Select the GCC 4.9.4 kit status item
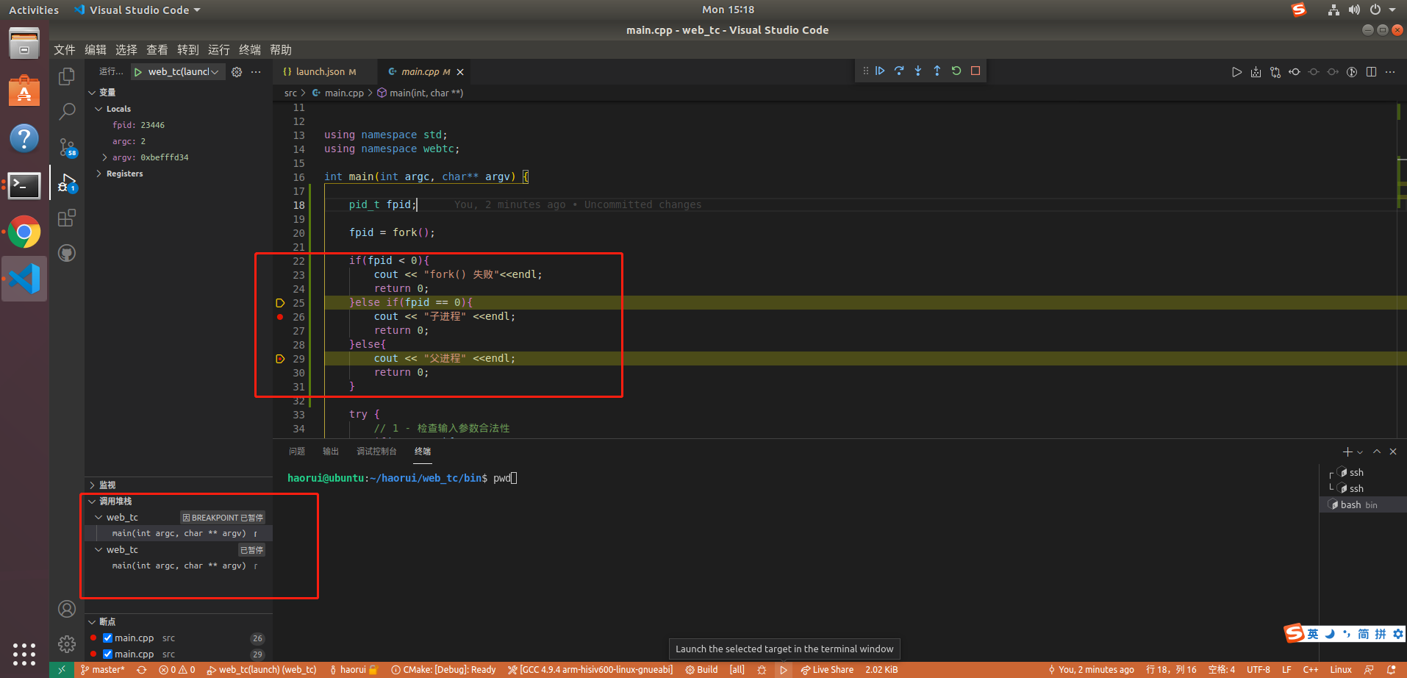Image resolution: width=1407 pixels, height=678 pixels. [590, 670]
